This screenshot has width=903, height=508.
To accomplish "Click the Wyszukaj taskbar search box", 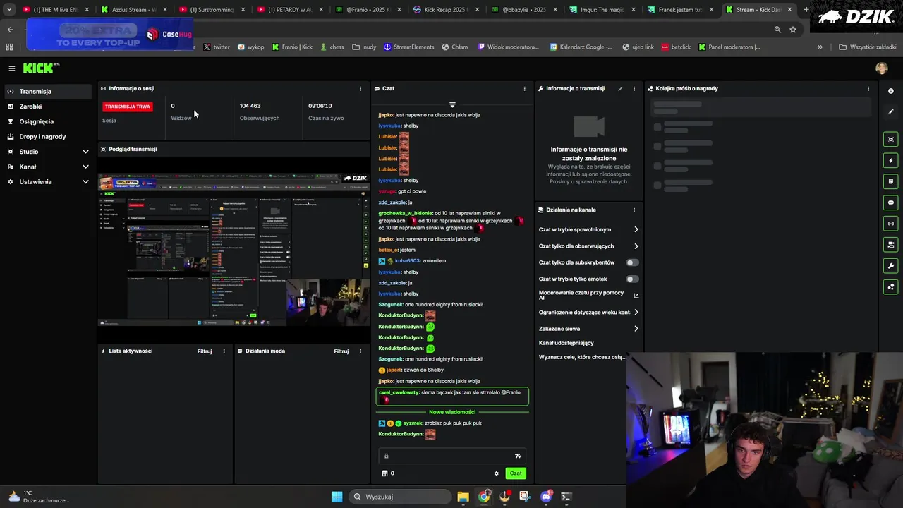I will point(400,497).
